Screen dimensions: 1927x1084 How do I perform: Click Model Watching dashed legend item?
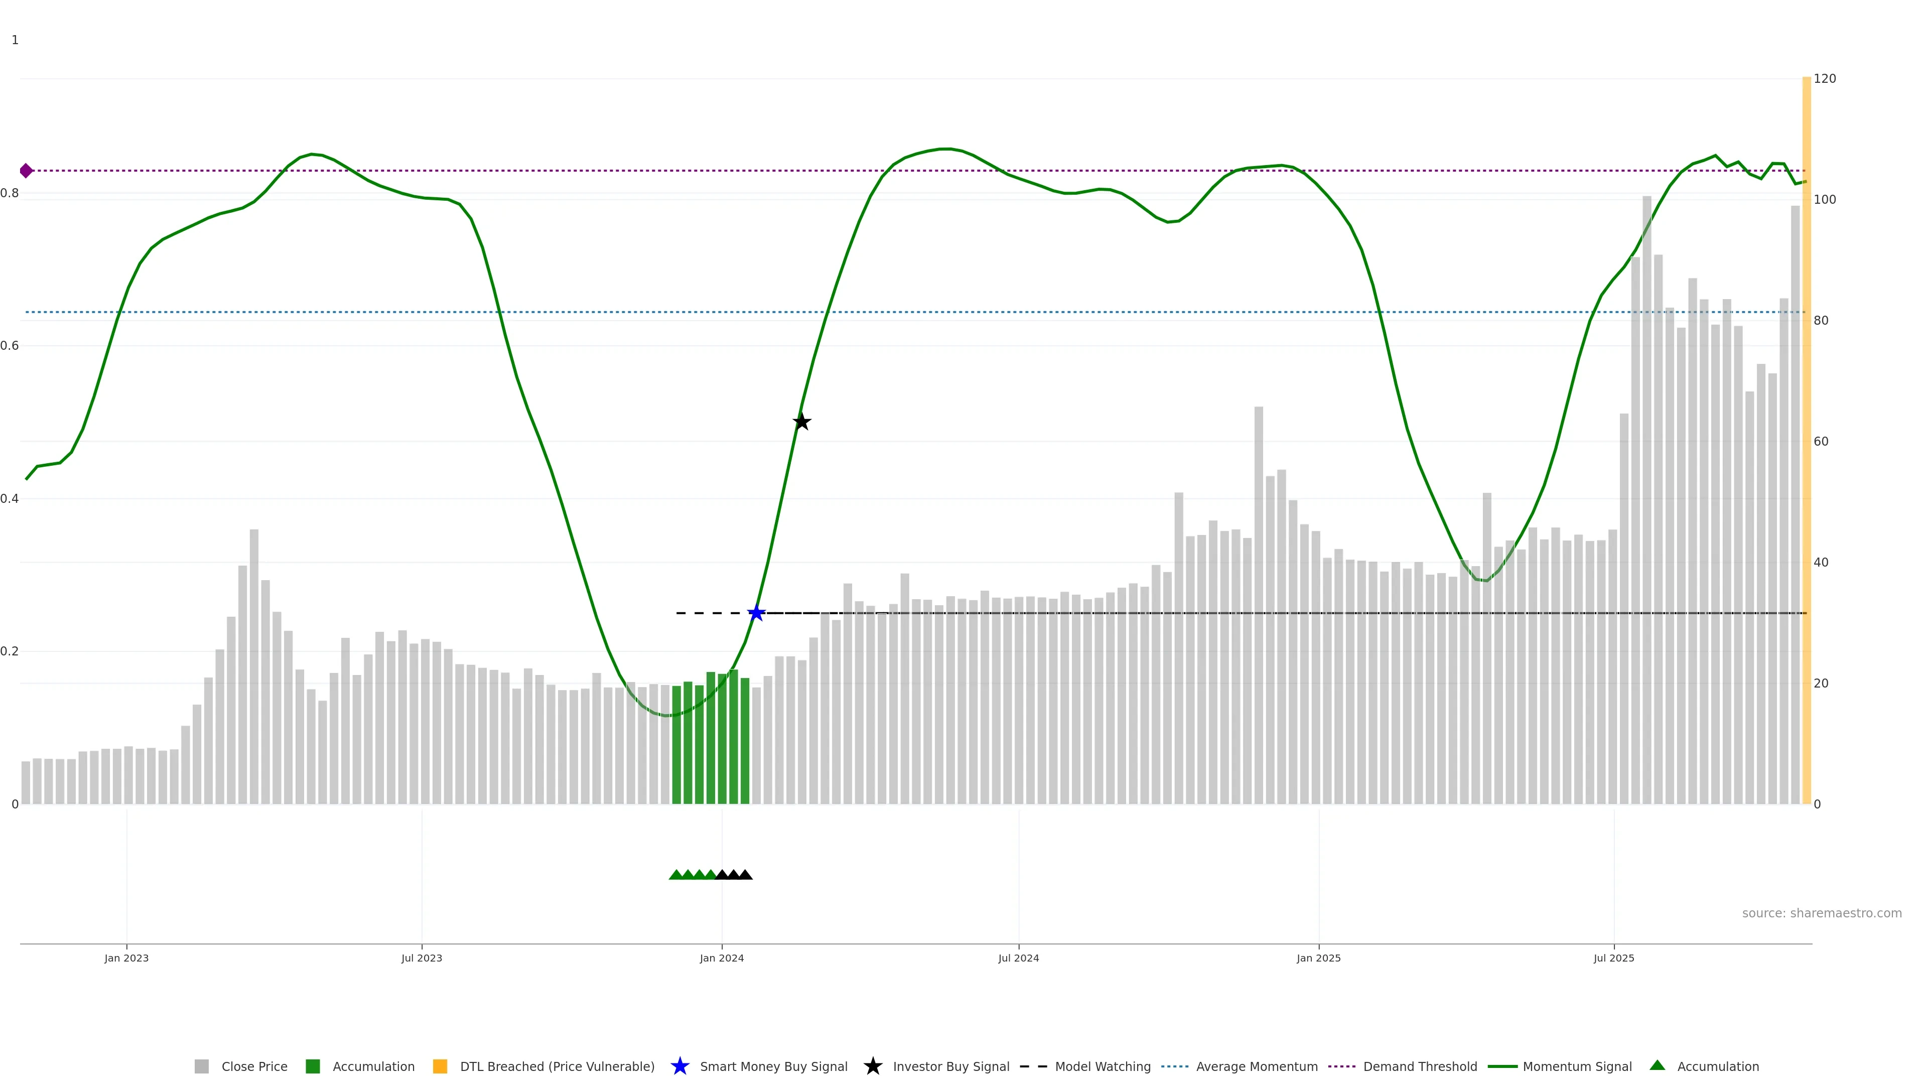pos(1033,1066)
